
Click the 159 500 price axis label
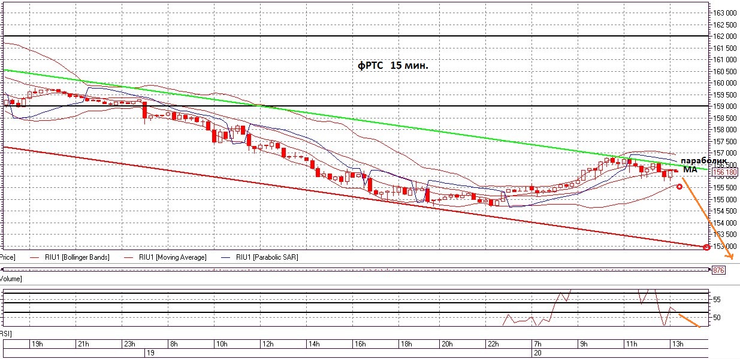(x=725, y=95)
